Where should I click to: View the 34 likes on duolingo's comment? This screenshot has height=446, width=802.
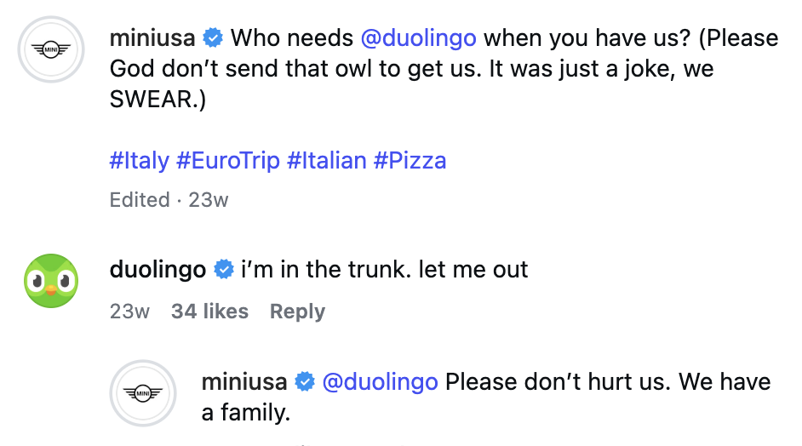(x=209, y=312)
